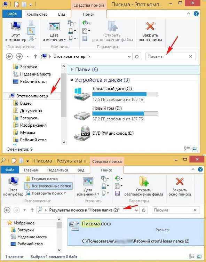
Task: Refresh the Этот компьютер address bar
Action: (137, 56)
